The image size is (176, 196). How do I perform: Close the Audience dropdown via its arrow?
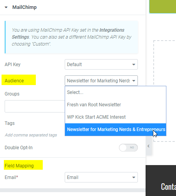[x=134, y=81]
